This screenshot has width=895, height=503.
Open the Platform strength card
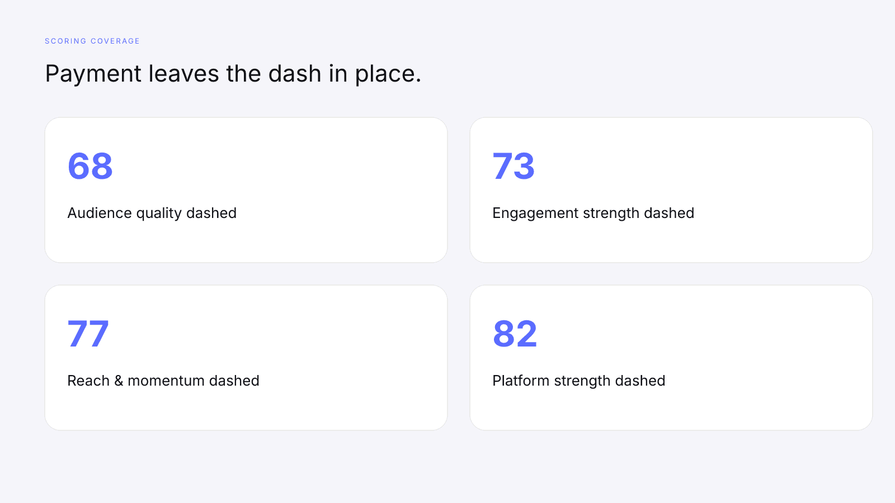[x=671, y=358]
